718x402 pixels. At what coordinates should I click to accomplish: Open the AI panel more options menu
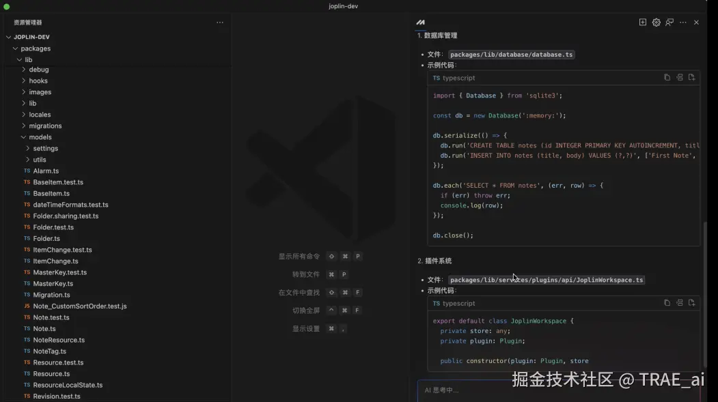pyautogui.click(x=682, y=23)
